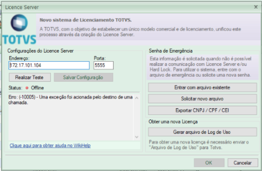
Task: Click the Offline status text
Action: pos(38,88)
